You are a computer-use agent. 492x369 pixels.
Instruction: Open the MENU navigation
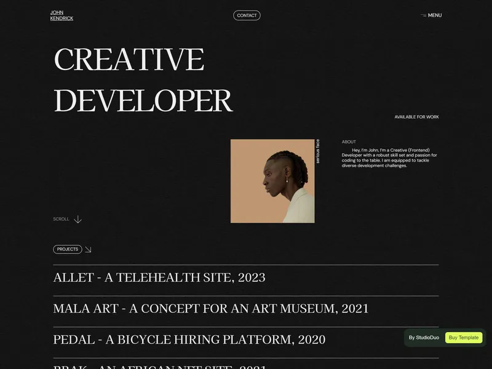[435, 15]
